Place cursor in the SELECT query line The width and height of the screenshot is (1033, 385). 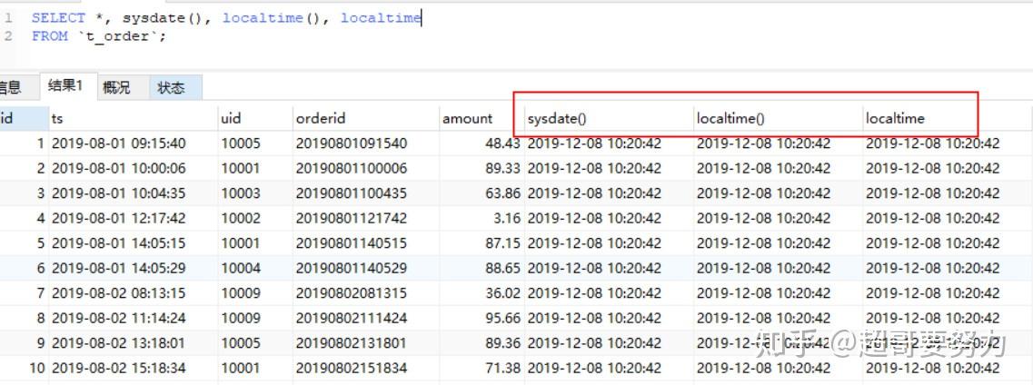pos(227,18)
